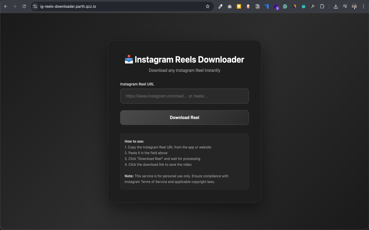This screenshot has height=230, width=369.
Task: Show browser downloads via the download icon
Action: point(336,6)
